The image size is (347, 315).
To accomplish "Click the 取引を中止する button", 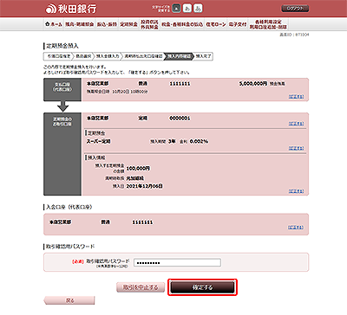I will point(141,287).
